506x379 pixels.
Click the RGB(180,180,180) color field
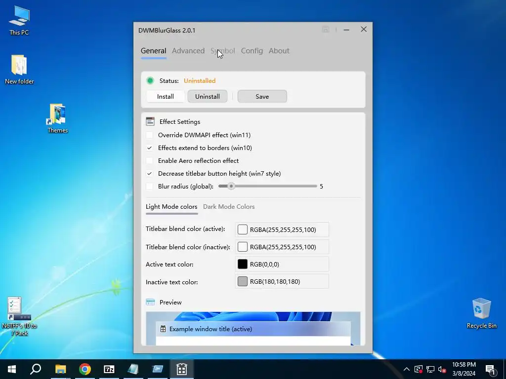282,281
